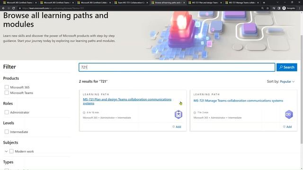Screen dimensions: 303x170
Task: Click the 'Filter' heading text
Action: [9, 67]
